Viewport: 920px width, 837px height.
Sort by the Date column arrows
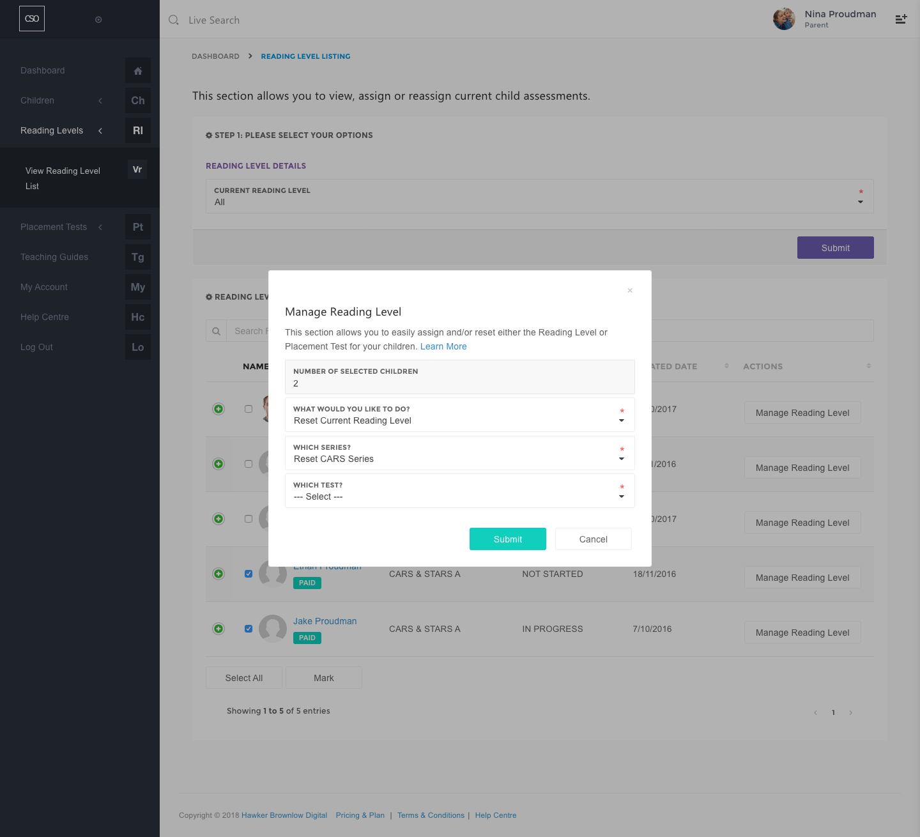[726, 366]
